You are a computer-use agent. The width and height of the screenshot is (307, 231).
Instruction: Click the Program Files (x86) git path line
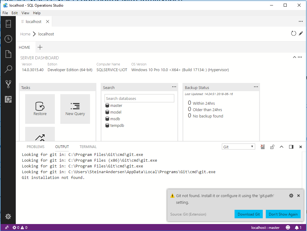89,160
